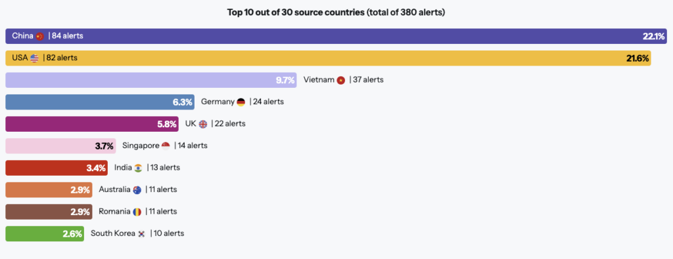
Task: Click the 'USA' country name
Action: (20, 58)
